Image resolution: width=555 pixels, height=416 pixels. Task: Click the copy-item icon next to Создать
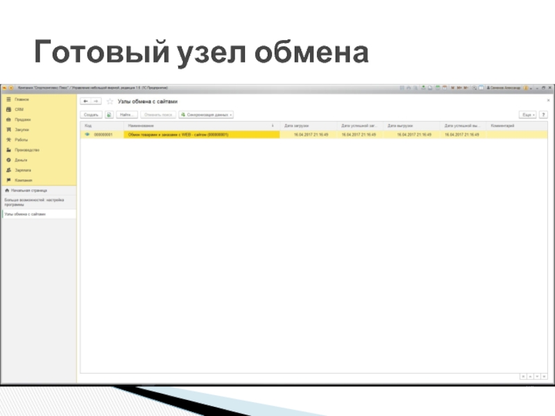[x=109, y=114]
